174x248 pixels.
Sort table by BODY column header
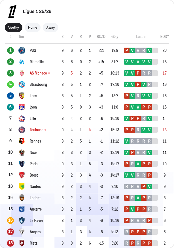tap(164, 37)
